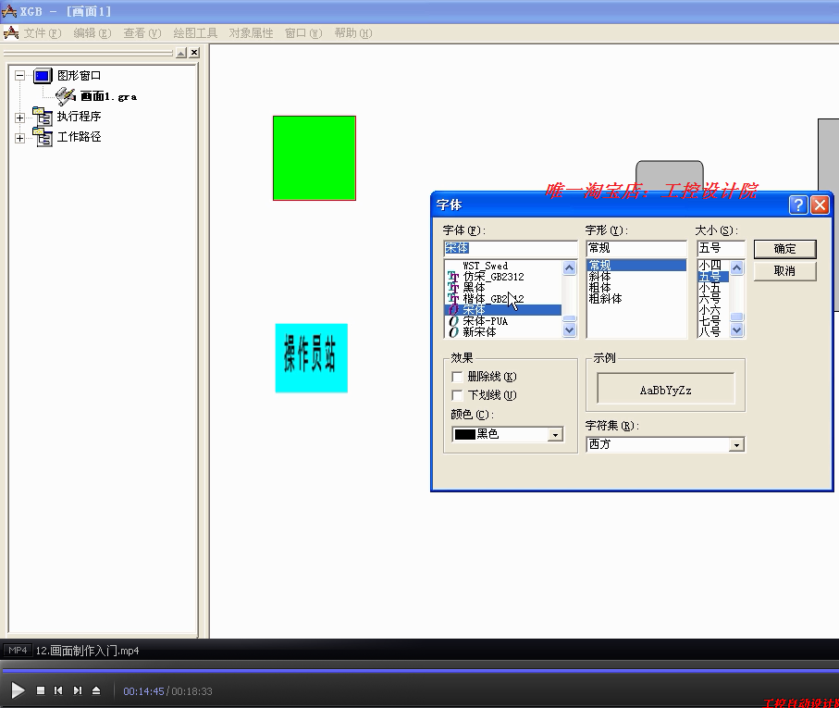
Task: Pick the 八号 font size
Action: [x=710, y=332]
